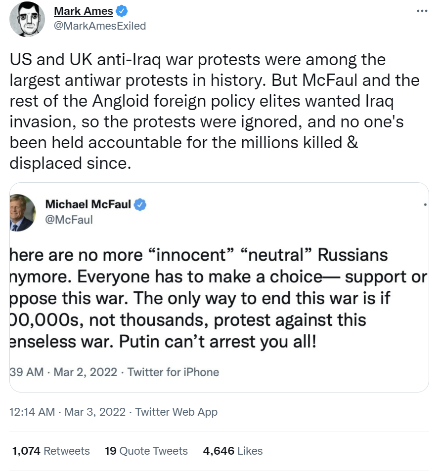Click the verified badge beside Michael McFaul
This screenshot has width=440, height=471.
[x=141, y=204]
